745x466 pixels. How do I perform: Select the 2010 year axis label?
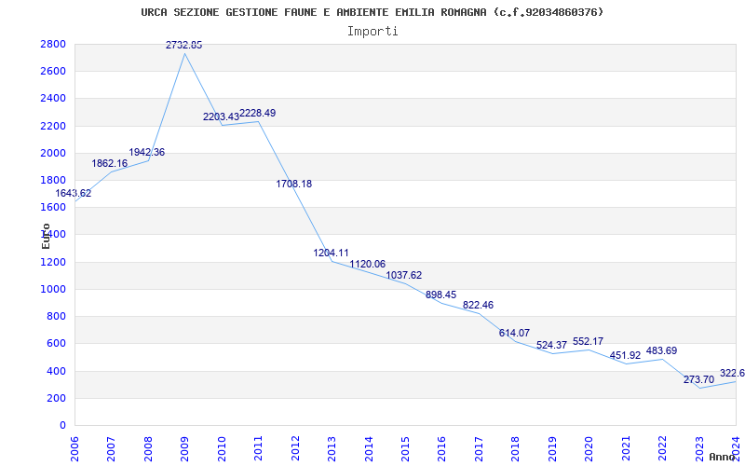click(222, 449)
